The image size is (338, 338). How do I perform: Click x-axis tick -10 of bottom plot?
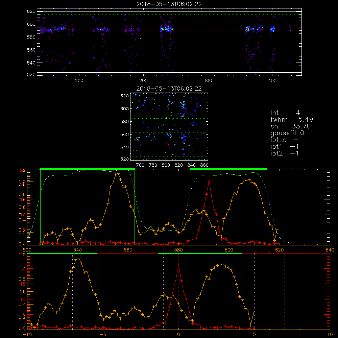(27, 335)
